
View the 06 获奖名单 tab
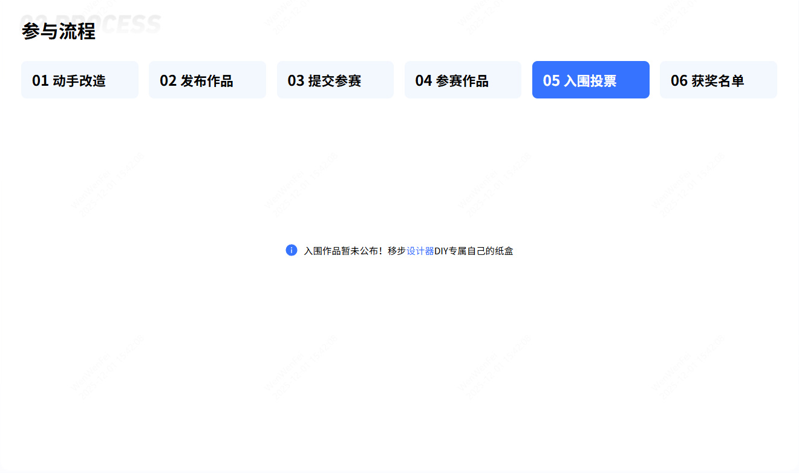(718, 80)
